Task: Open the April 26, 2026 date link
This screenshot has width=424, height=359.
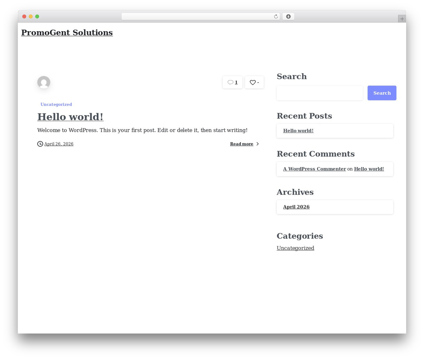Action: 59,144
